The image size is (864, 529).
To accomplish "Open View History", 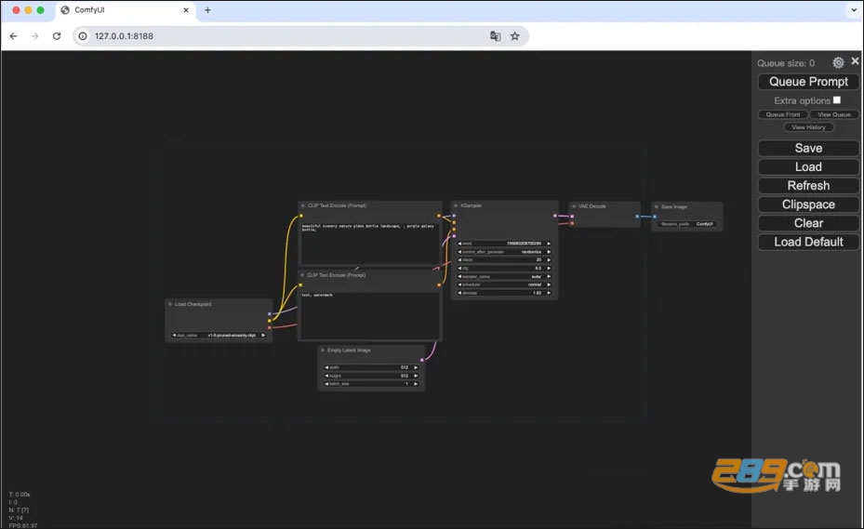I will click(808, 127).
